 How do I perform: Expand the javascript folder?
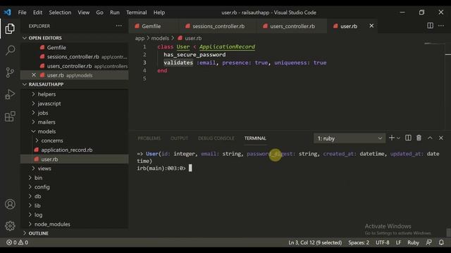click(49, 103)
